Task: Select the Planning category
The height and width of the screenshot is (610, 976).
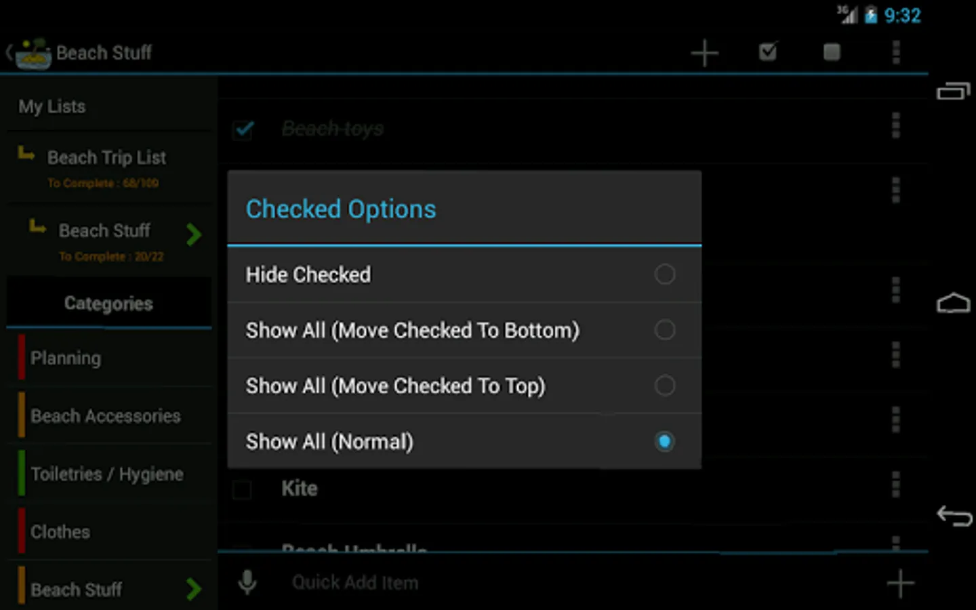Action: pos(66,358)
